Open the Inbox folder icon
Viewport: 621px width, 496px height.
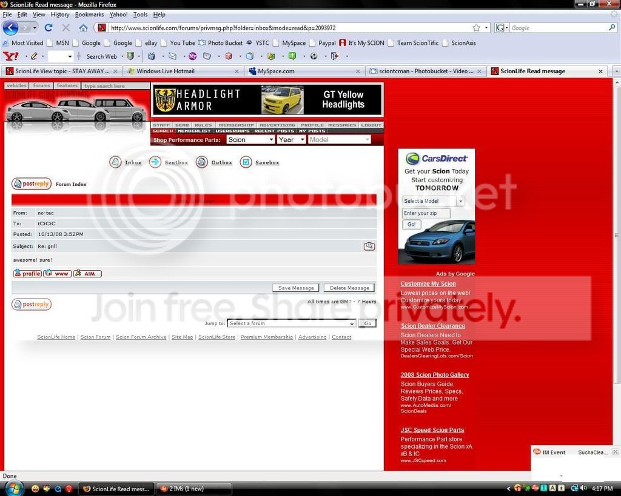pos(115,162)
